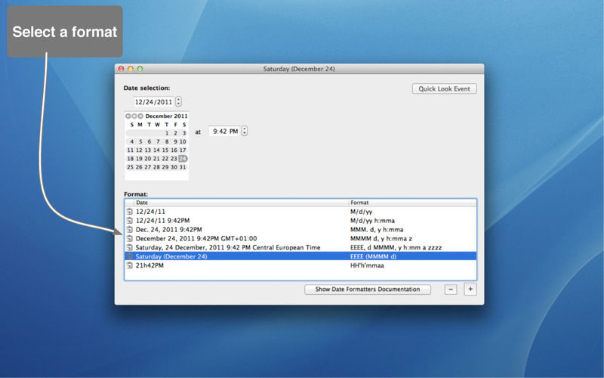
Task: Select December 25 in the calendar
Action: pyautogui.click(x=130, y=167)
